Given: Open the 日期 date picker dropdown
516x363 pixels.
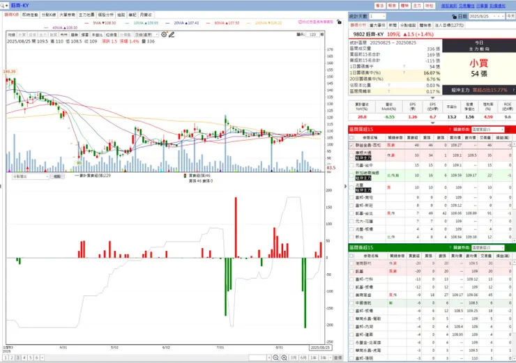Looking at the screenshot, I should [503, 16].
